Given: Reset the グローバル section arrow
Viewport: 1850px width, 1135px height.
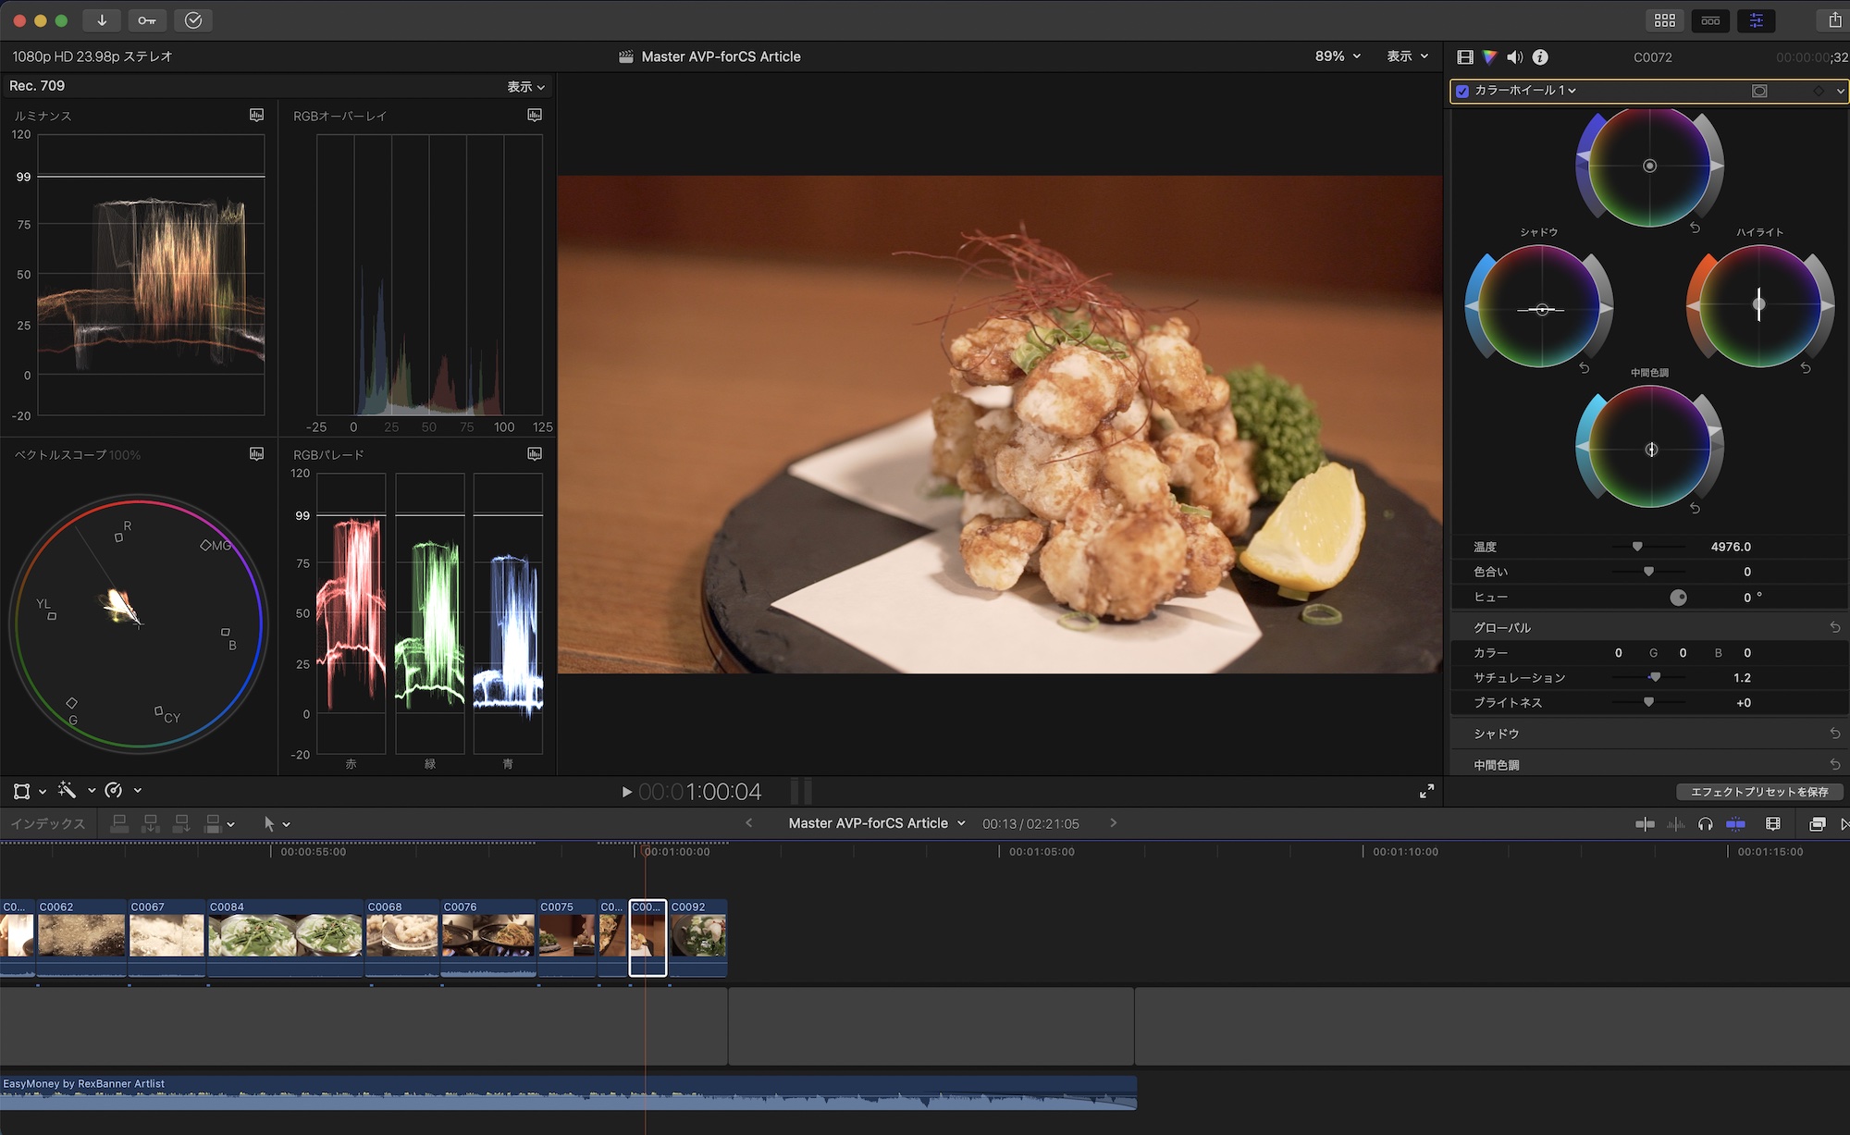Looking at the screenshot, I should (x=1835, y=627).
